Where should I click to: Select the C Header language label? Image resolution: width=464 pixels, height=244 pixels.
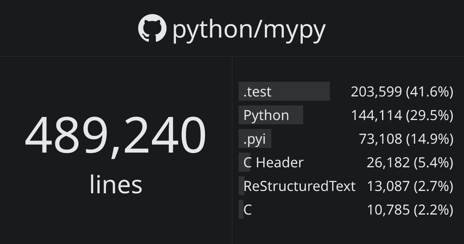point(273,163)
